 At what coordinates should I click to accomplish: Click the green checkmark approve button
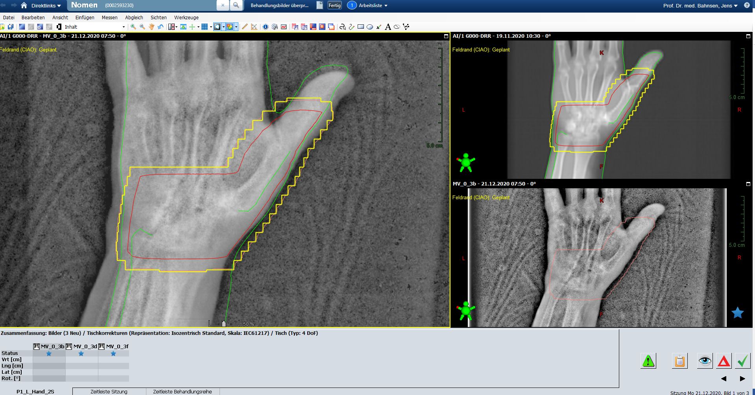pos(742,361)
